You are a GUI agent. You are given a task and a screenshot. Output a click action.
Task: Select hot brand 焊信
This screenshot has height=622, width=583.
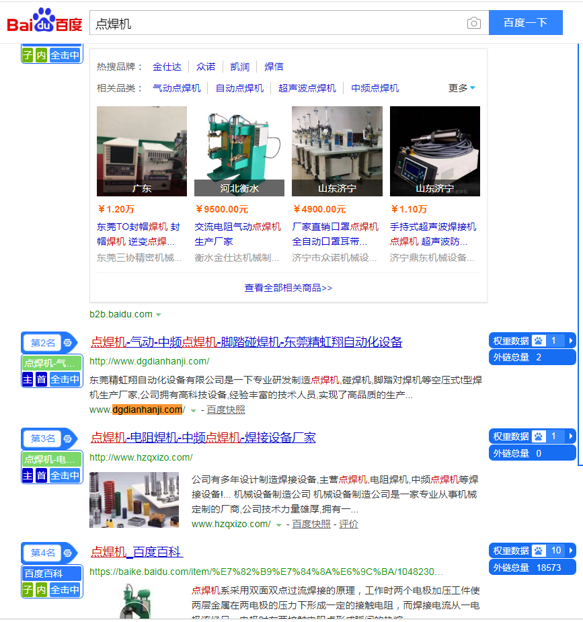click(x=274, y=67)
